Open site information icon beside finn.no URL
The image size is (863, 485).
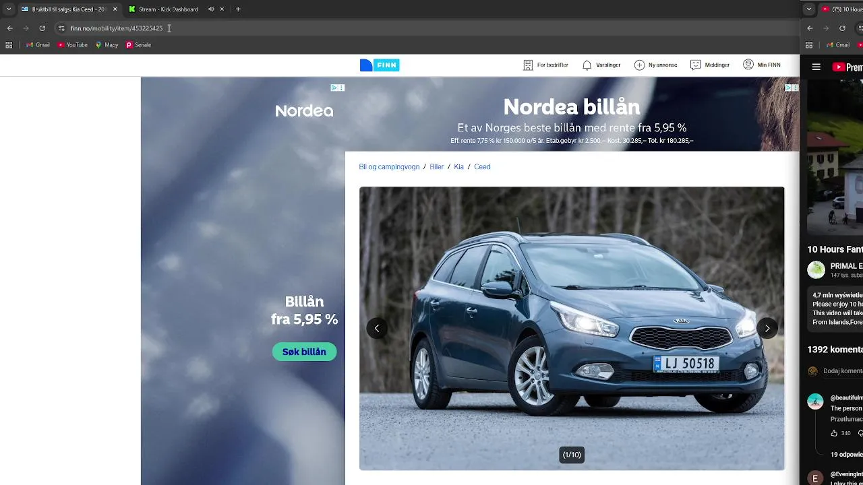point(61,28)
